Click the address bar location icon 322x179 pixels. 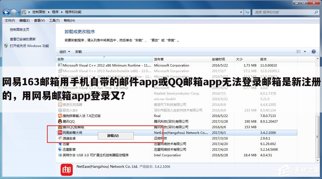[24, 12]
